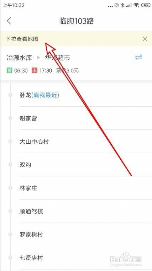Swap route direction with the blue arrows icon
The width and height of the screenshot is (152, 271).
point(139,57)
